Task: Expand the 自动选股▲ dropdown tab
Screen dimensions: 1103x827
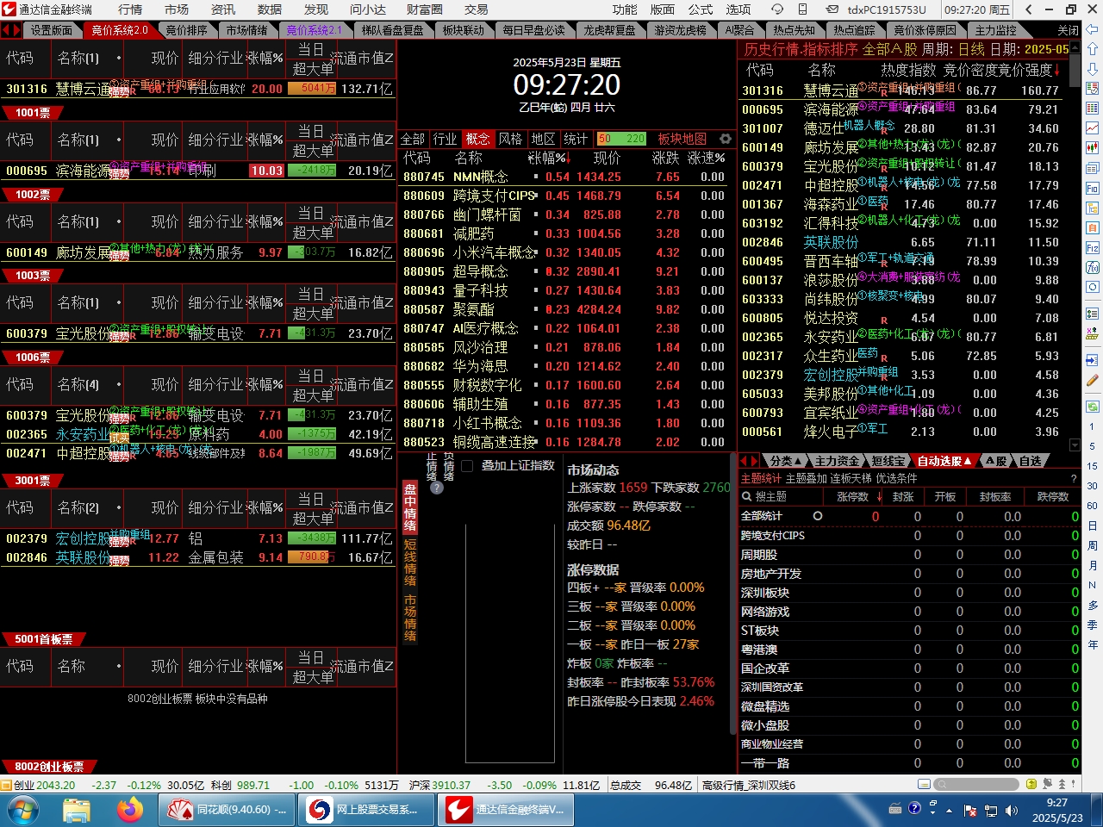Action: click(x=944, y=461)
